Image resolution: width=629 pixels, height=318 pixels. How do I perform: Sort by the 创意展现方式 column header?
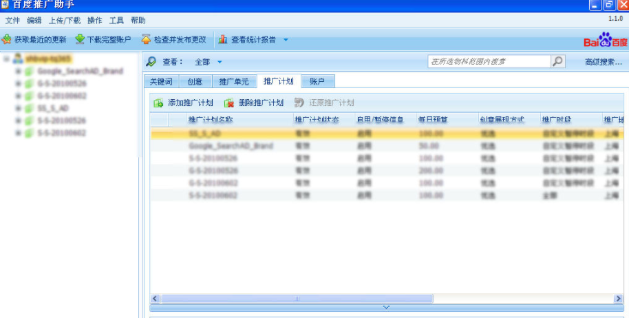click(x=509, y=120)
